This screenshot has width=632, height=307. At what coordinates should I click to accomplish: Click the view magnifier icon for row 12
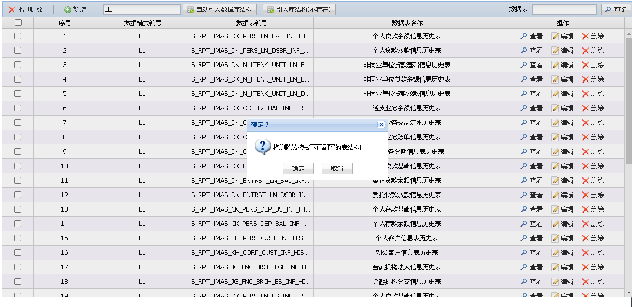pyautogui.click(x=524, y=195)
